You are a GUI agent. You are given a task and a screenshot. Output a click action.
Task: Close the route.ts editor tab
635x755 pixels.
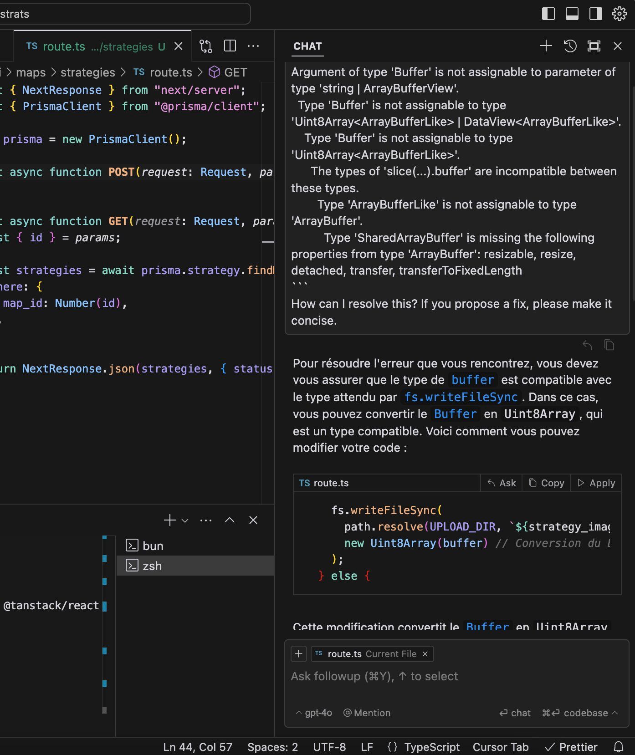point(179,46)
